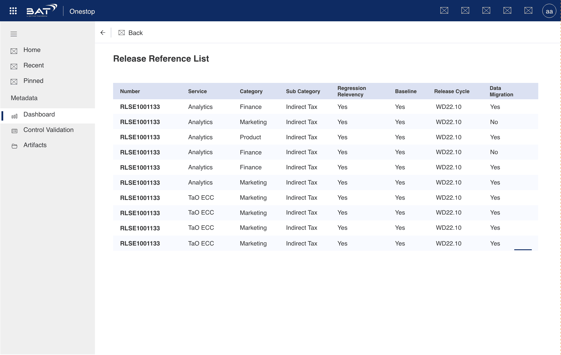561x355 pixels.
Task: Open the 'aa' user avatar menu
Action: pos(549,11)
